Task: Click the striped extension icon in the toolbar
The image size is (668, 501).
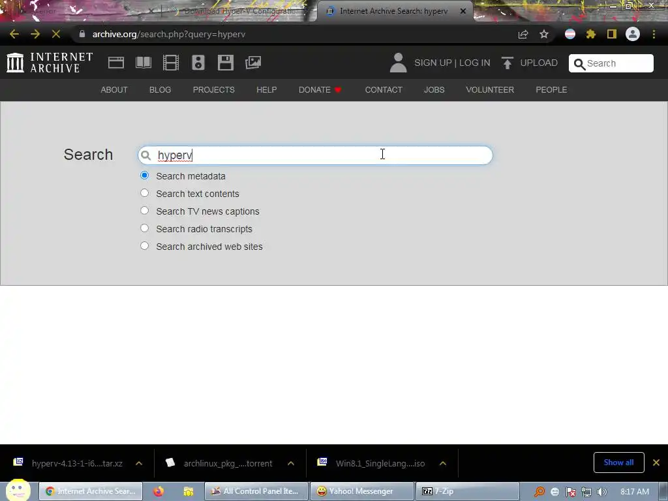Action: pyautogui.click(x=570, y=34)
